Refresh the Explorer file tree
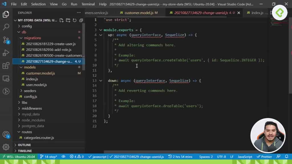This screenshot has height=164, width=292. 74,20
